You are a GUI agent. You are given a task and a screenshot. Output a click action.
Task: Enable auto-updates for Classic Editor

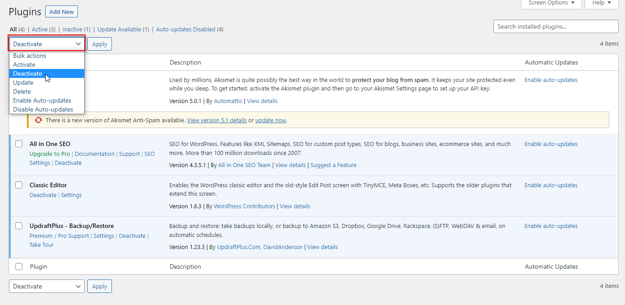[551, 185]
